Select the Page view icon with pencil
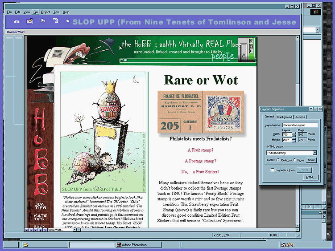The image size is (335, 251). point(30,21)
